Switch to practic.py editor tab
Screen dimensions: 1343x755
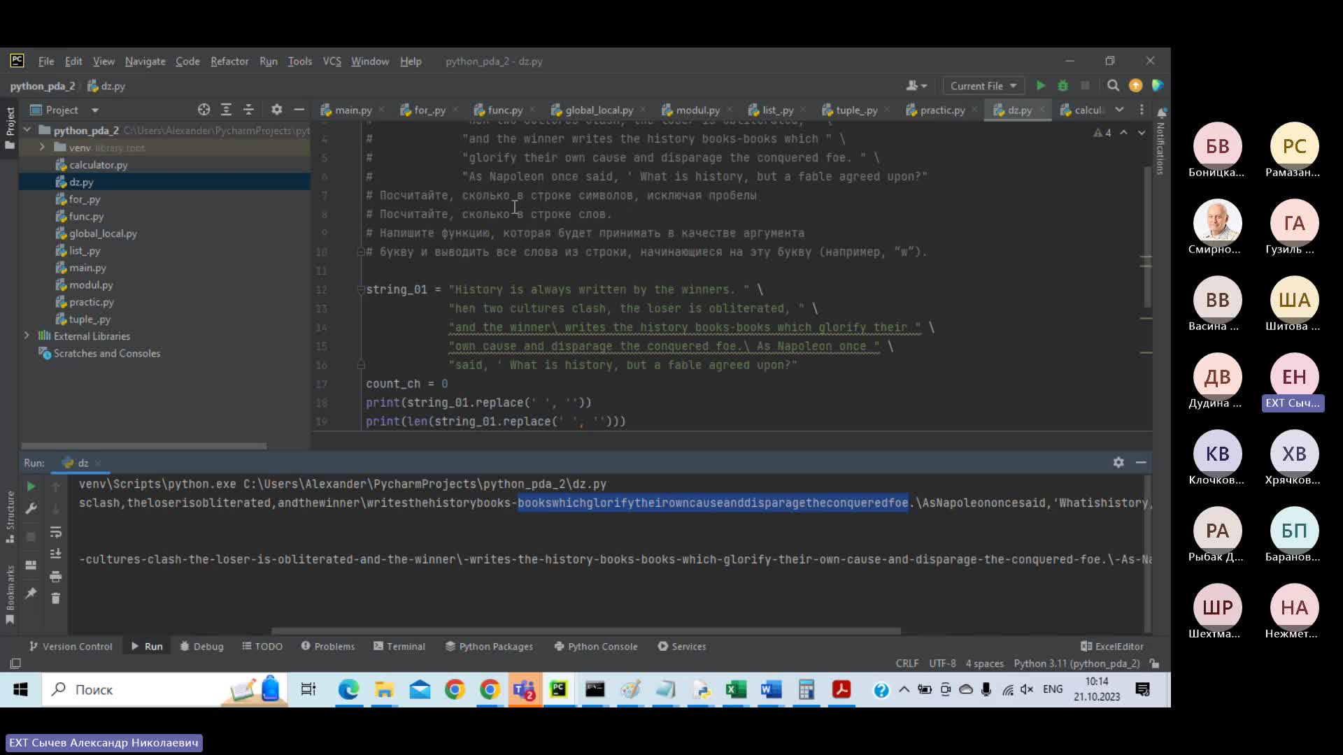point(941,110)
